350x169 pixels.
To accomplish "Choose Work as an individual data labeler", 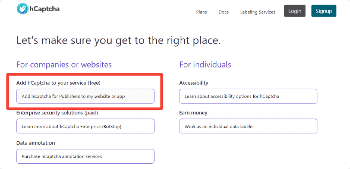I will pos(248,126).
